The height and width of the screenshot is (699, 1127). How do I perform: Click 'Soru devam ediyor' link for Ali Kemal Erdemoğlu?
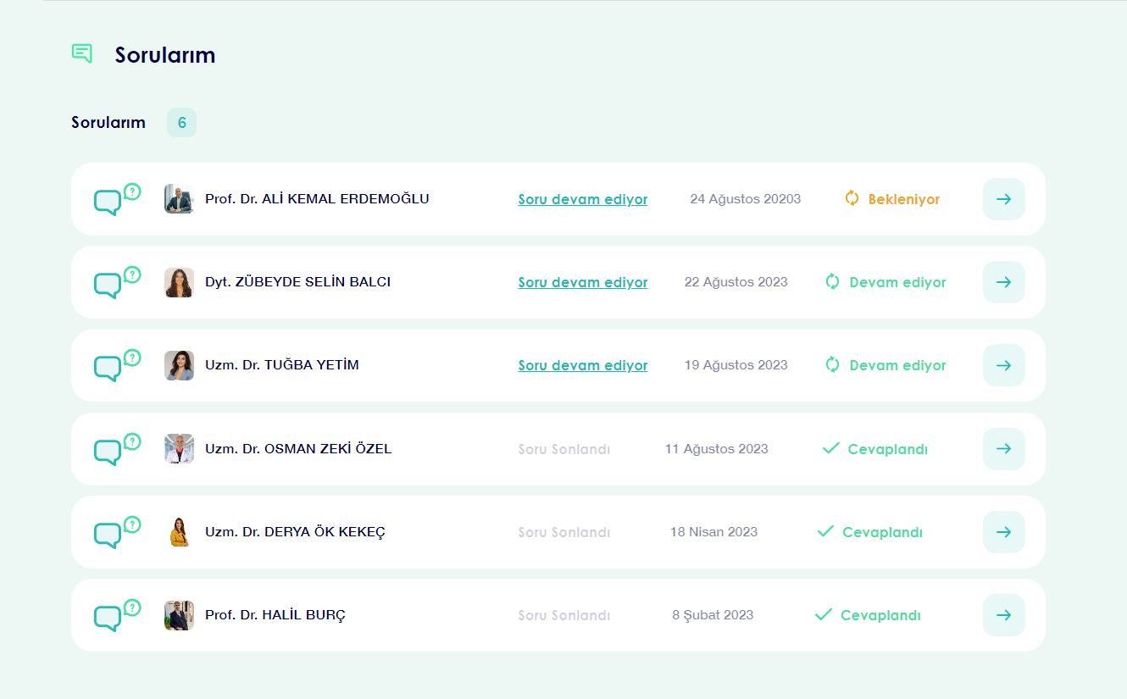[582, 200]
